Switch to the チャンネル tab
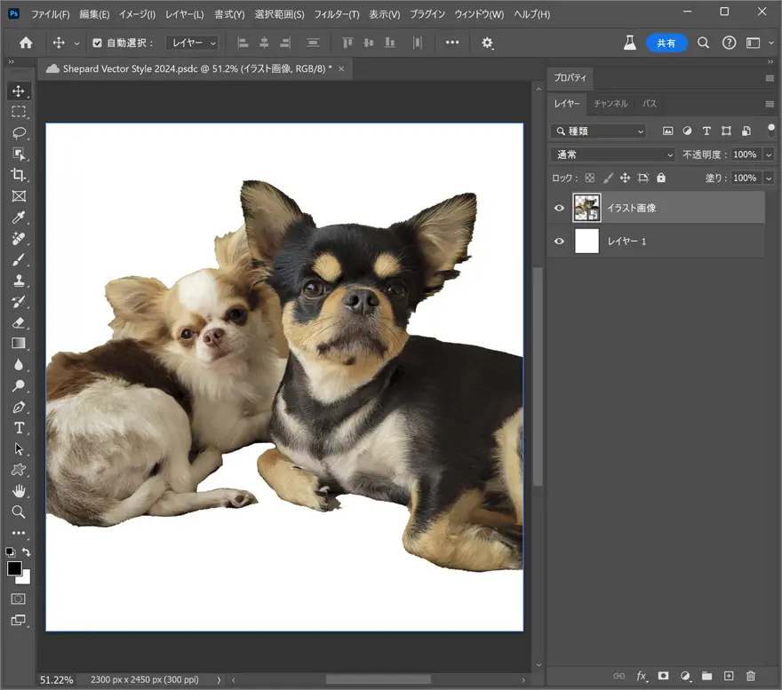 pos(610,104)
